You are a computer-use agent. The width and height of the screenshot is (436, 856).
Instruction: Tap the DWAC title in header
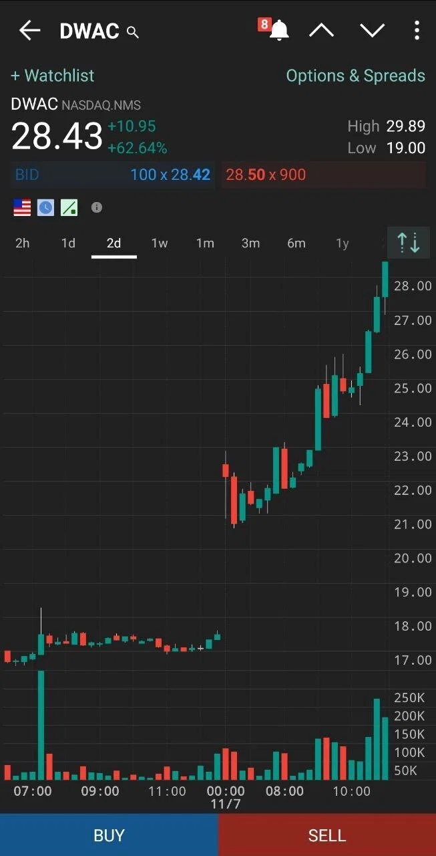pos(89,31)
